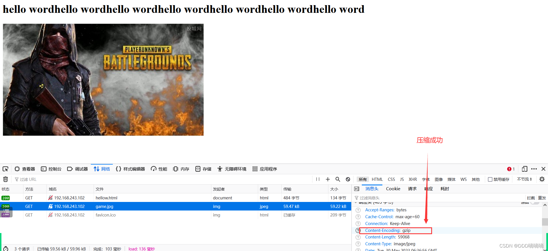The width and height of the screenshot is (548, 251).
Task: Switch to the 应用程序 tab
Action: tap(265, 169)
